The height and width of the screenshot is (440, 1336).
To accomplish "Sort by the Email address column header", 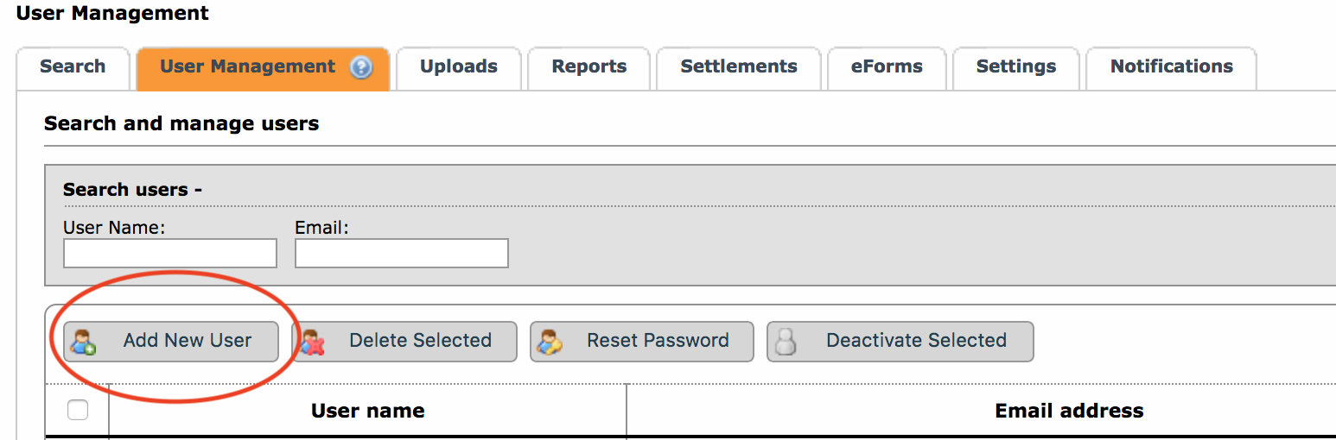I will (x=1069, y=411).
